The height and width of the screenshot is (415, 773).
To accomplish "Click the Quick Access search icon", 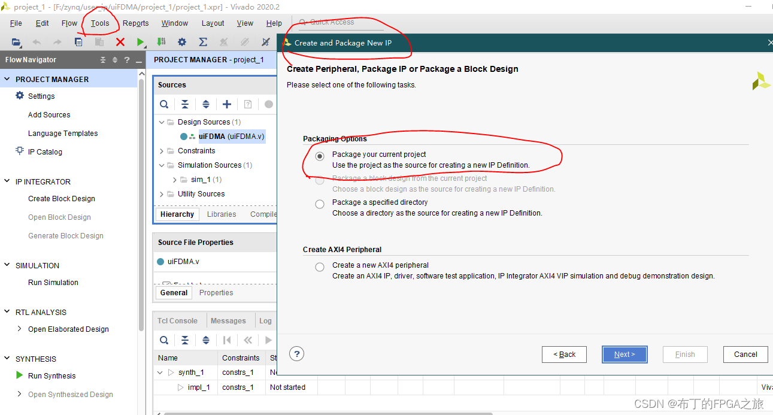I will tap(303, 23).
